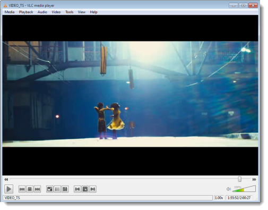The image size is (268, 210).
Task: Click the seek bar handle
Action: tap(239, 179)
